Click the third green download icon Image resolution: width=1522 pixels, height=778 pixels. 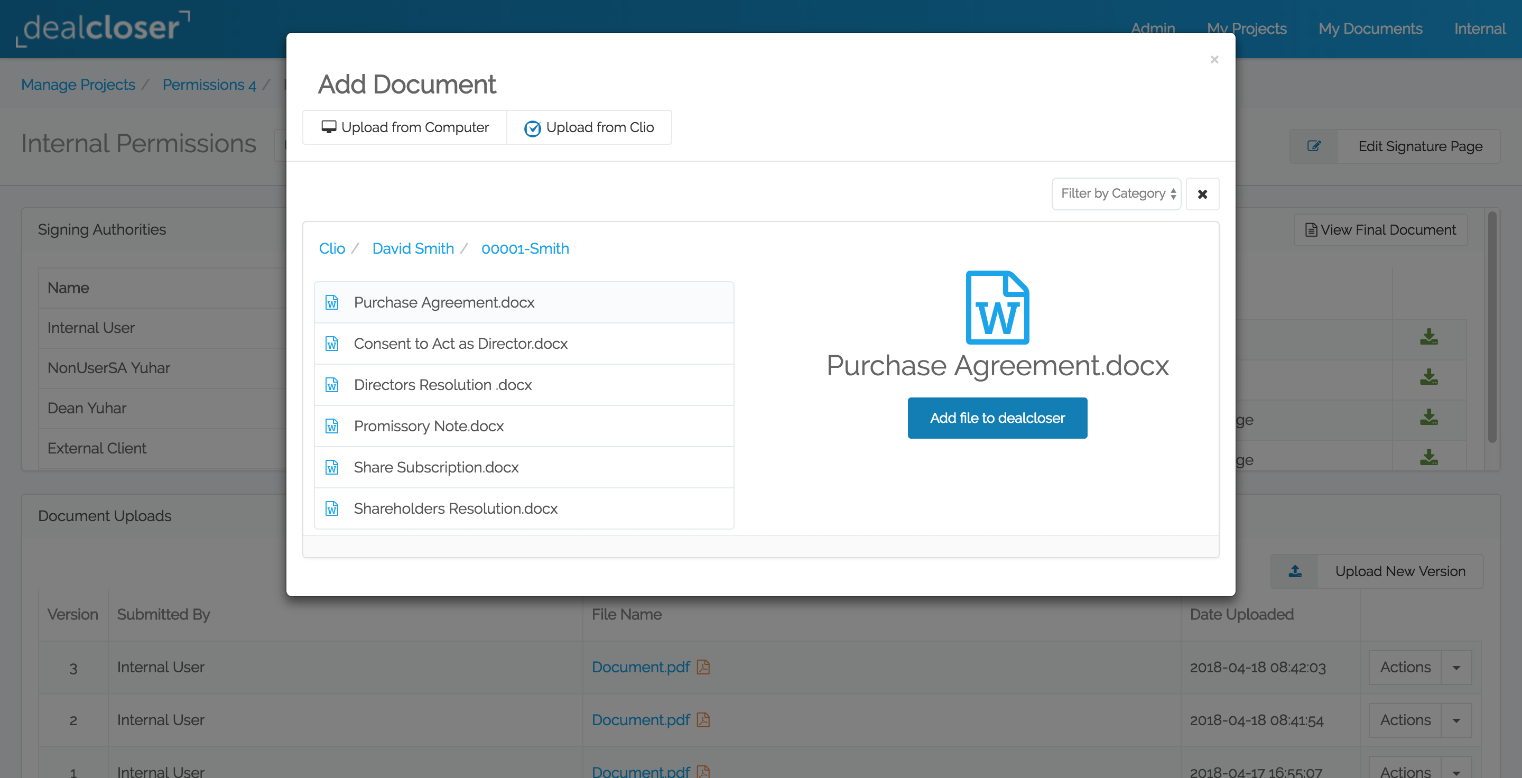[x=1428, y=417]
